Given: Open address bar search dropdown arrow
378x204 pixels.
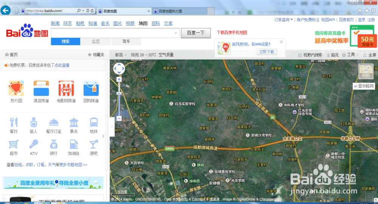Looking at the screenshot, I should pos(83,11).
